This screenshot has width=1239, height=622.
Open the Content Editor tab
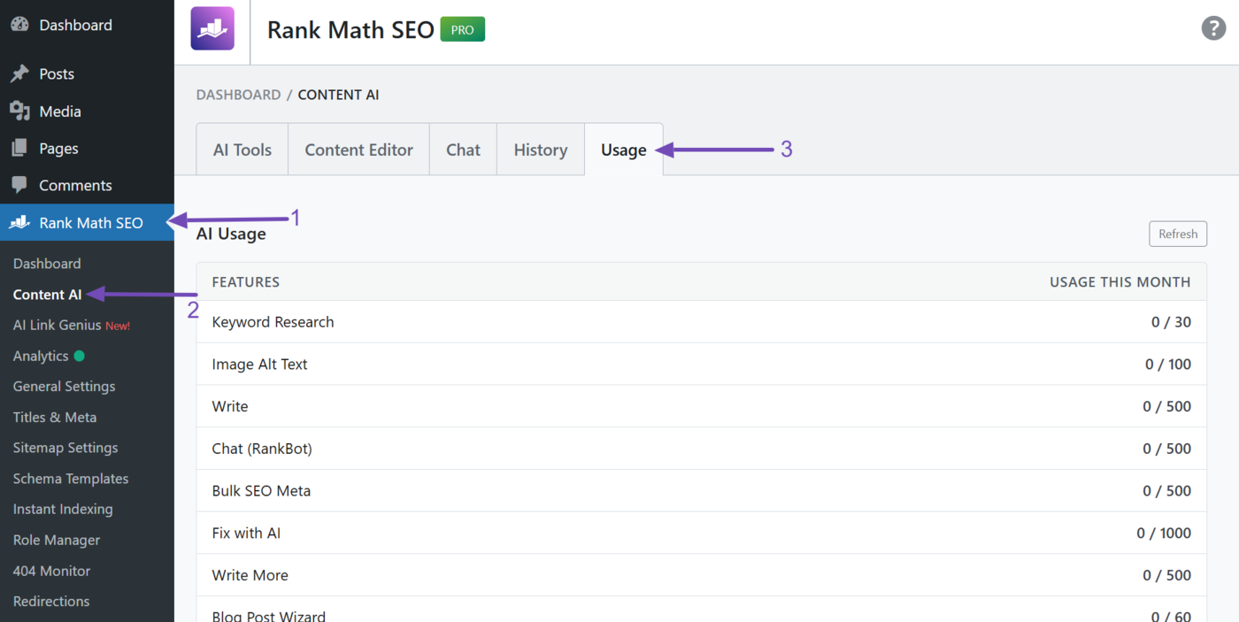click(x=358, y=150)
